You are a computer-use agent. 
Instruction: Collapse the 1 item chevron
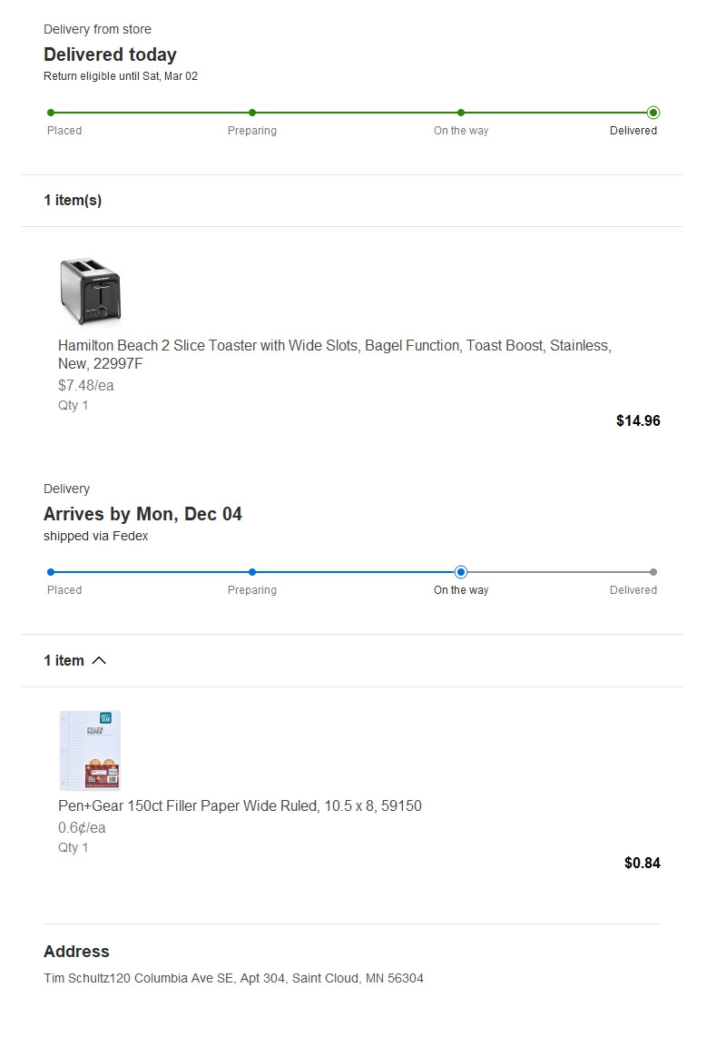tap(99, 660)
